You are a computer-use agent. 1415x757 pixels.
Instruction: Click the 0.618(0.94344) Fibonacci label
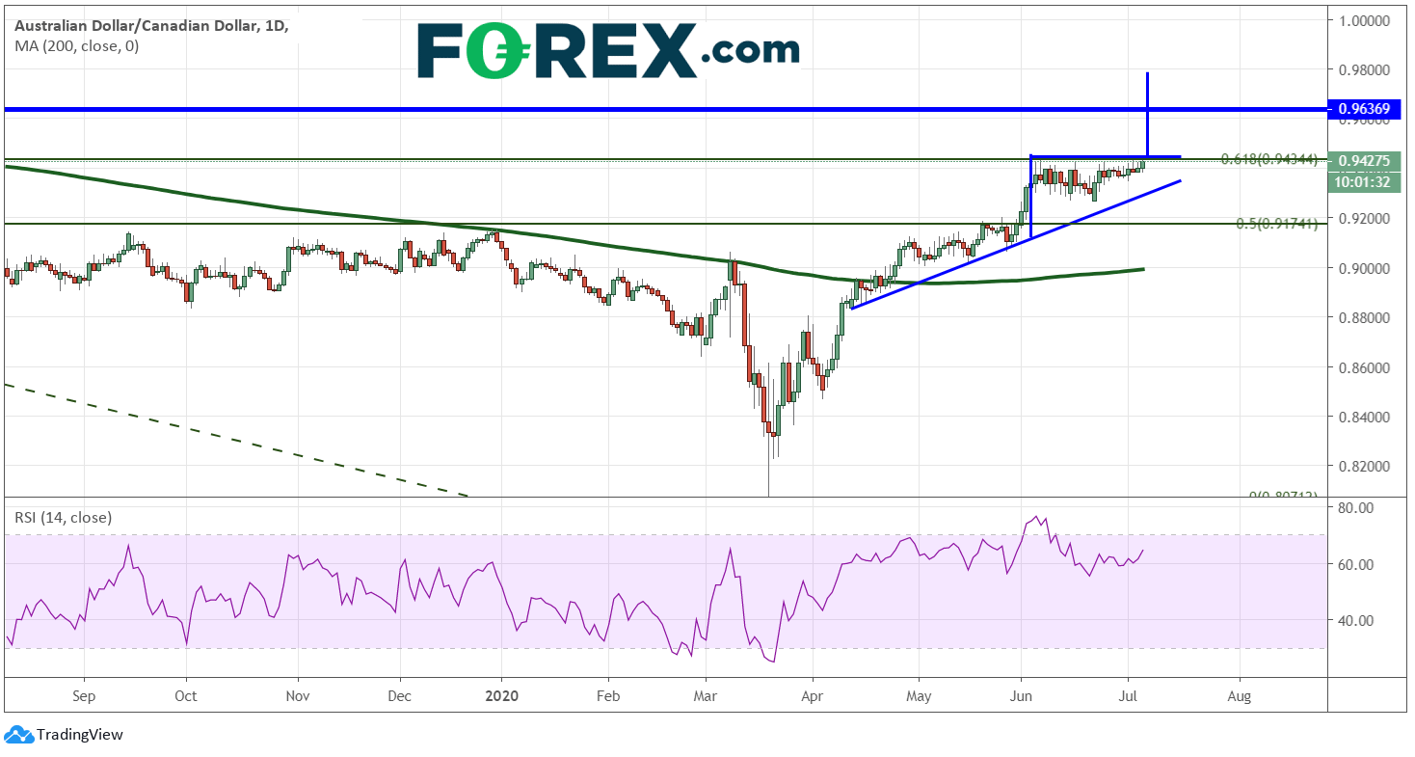click(1268, 159)
